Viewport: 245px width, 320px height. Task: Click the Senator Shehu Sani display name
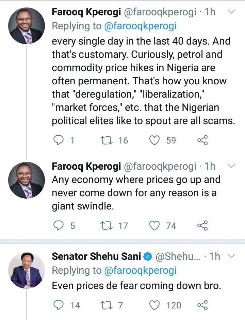point(96,256)
